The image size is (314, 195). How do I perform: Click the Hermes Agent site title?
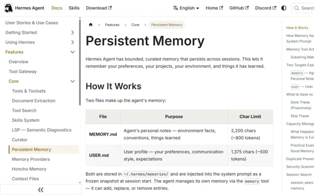[x=29, y=8]
